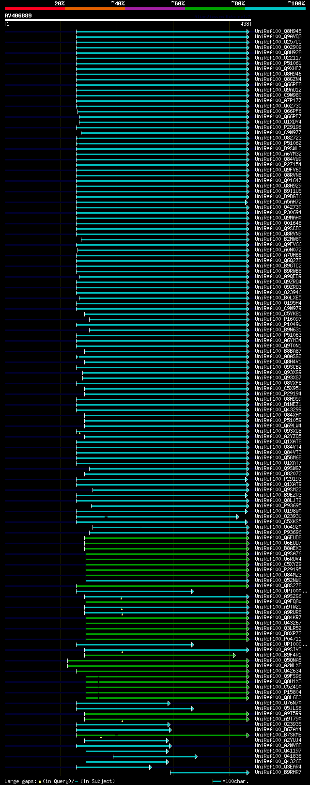Click the red 20% identity legend band

(x=34, y=9)
